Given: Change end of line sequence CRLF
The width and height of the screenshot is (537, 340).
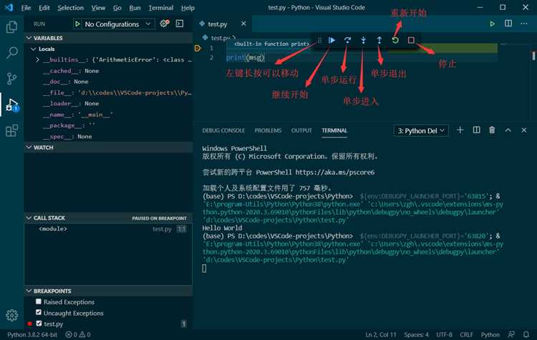Looking at the screenshot, I should click(x=466, y=334).
